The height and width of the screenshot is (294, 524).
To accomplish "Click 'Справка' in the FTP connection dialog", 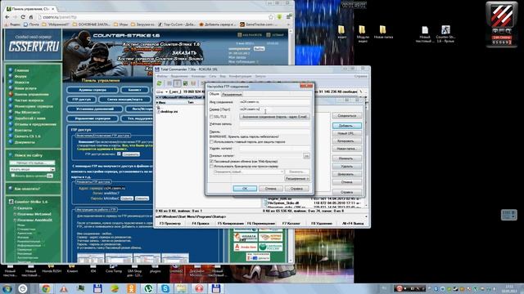I will click(x=296, y=189).
